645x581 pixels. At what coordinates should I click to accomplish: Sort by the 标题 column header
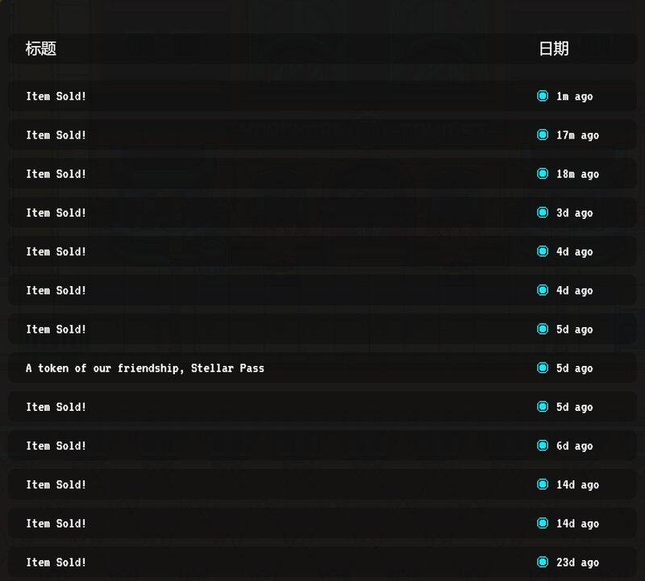coord(41,48)
